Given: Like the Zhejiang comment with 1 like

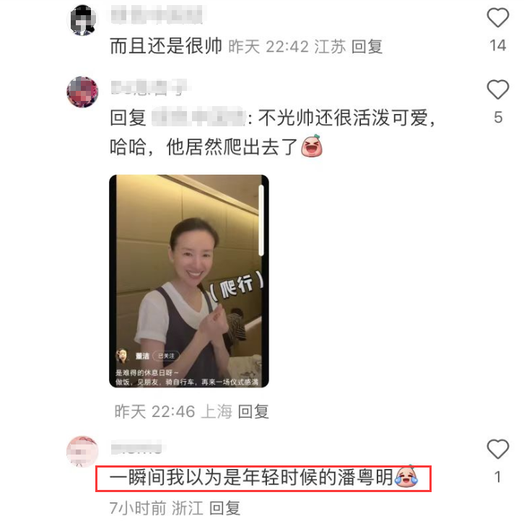Looking at the screenshot, I should (498, 449).
